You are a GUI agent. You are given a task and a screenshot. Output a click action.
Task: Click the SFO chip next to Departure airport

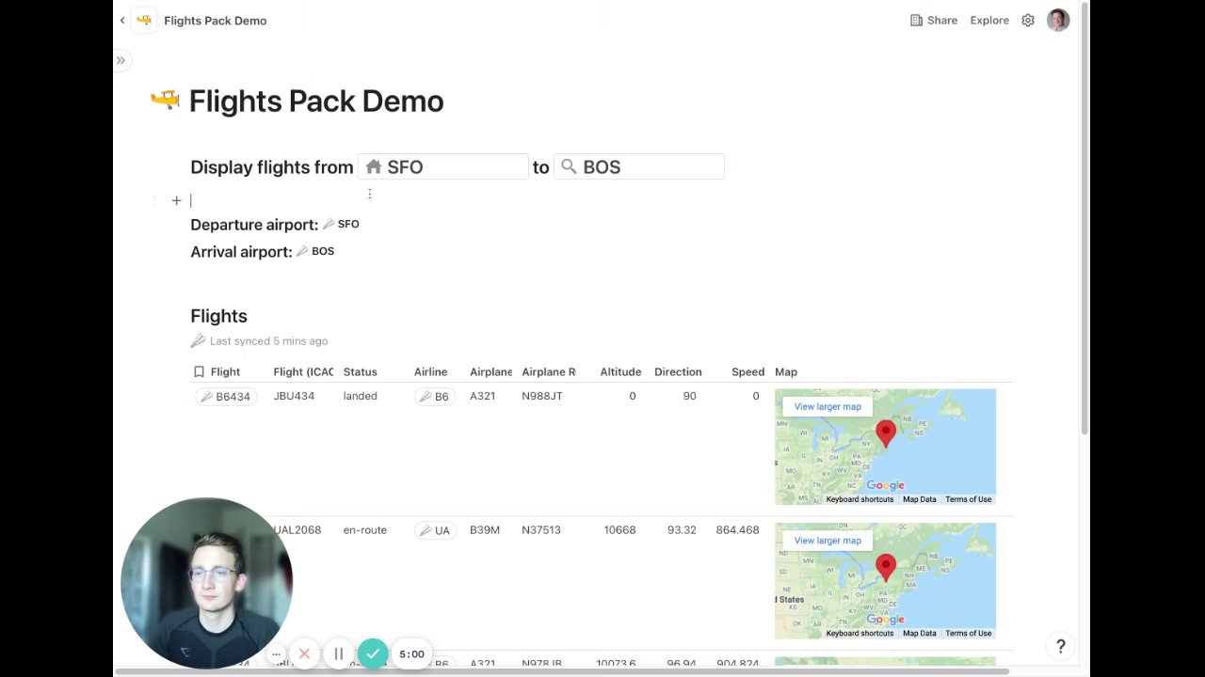click(341, 224)
